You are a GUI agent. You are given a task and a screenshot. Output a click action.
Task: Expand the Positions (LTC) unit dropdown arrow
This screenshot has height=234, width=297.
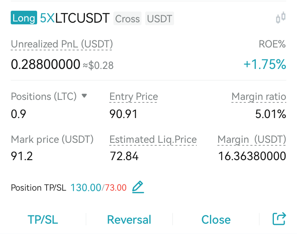[84, 96]
